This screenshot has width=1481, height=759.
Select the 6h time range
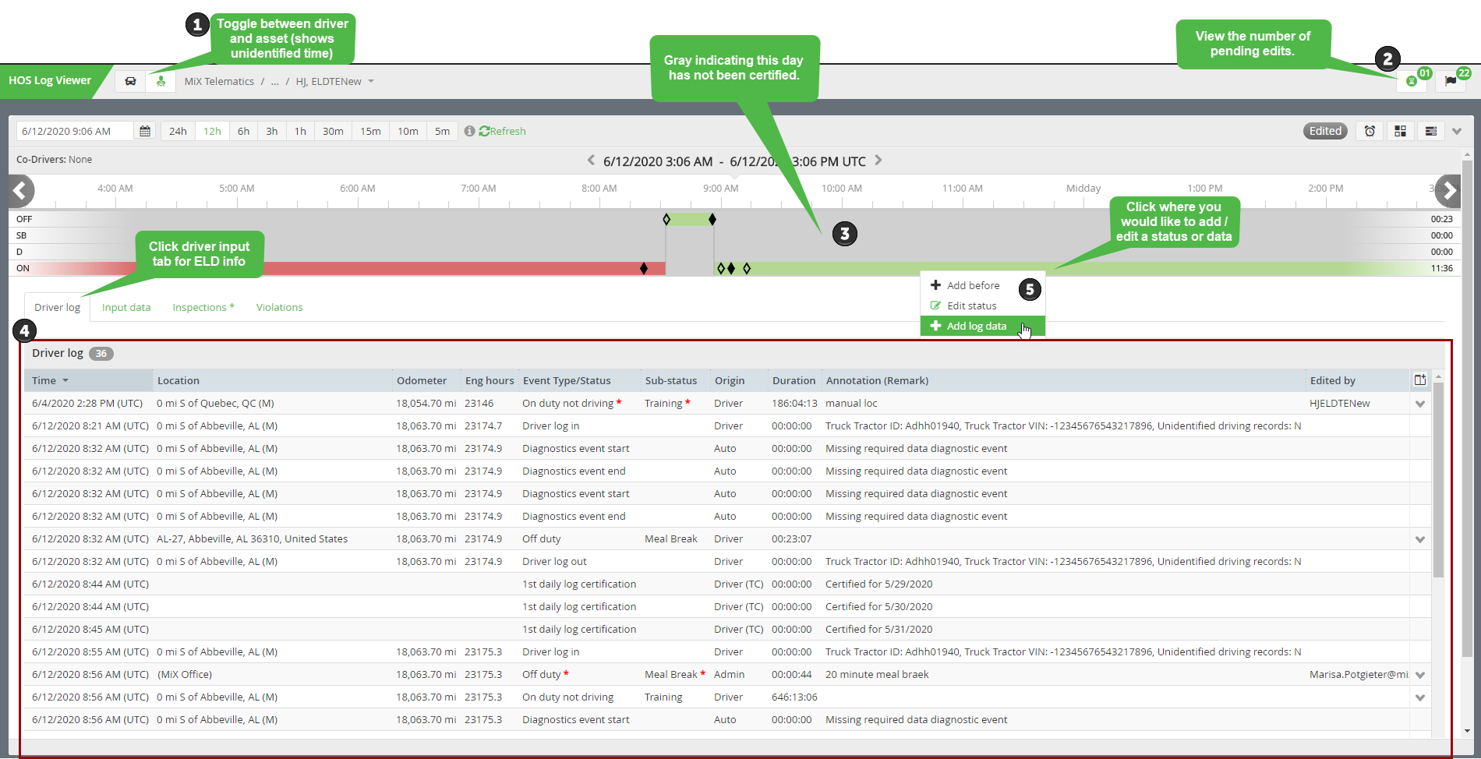[x=243, y=131]
